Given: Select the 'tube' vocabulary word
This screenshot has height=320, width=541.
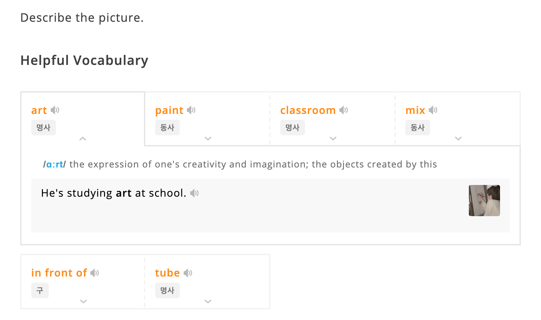Looking at the screenshot, I should (x=167, y=273).
